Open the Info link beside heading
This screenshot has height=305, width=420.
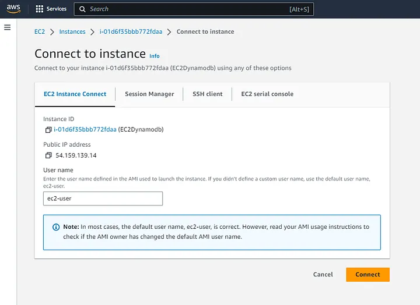click(x=155, y=56)
